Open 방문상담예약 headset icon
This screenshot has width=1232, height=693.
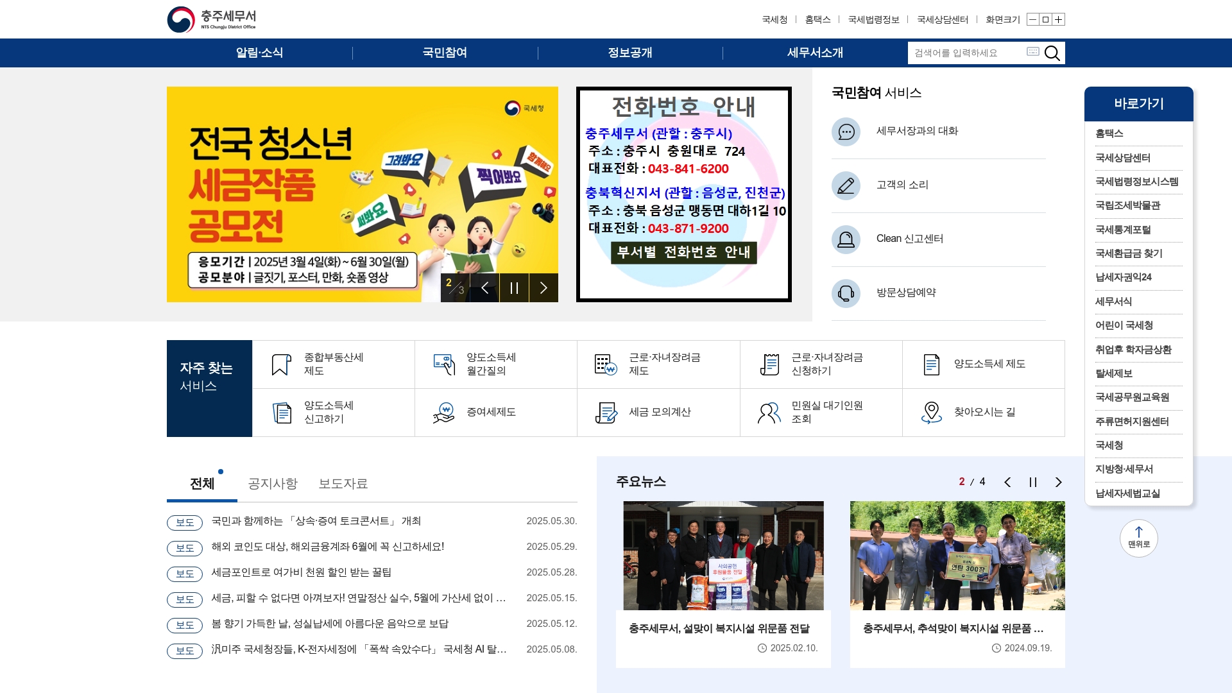pyautogui.click(x=846, y=293)
